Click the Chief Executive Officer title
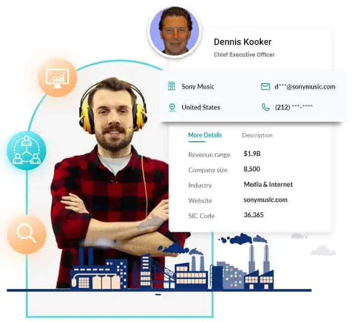Image resolution: width=355 pixels, height=322 pixels. click(x=244, y=55)
